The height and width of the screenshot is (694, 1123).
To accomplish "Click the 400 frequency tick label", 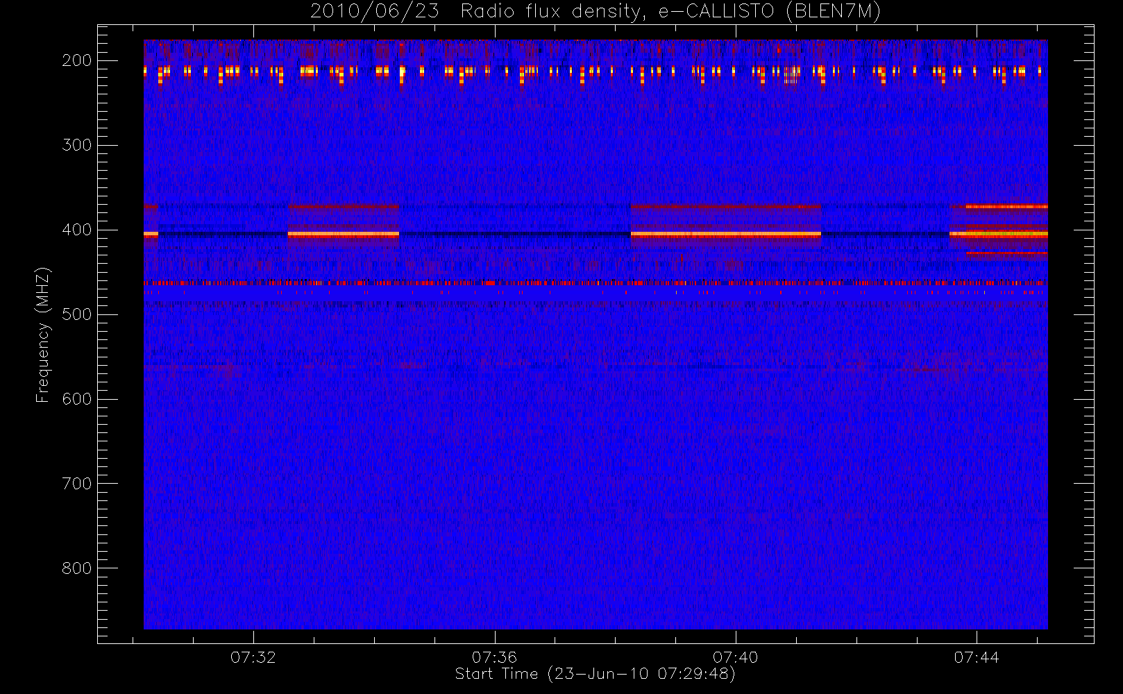I will (76, 230).
